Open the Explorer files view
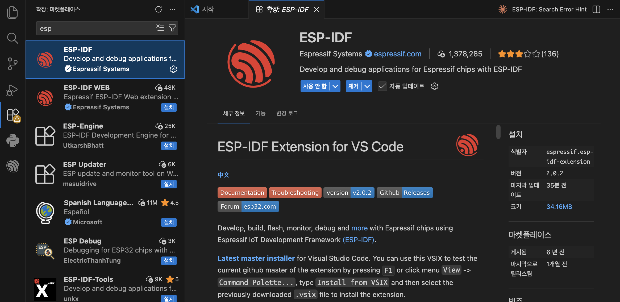 point(13,13)
